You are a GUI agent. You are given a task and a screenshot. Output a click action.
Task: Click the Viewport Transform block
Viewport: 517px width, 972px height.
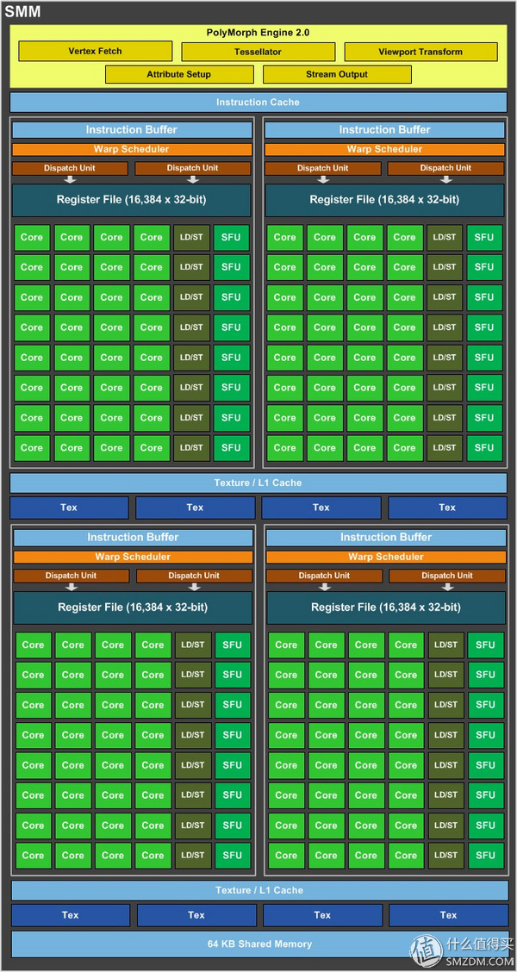pos(420,52)
